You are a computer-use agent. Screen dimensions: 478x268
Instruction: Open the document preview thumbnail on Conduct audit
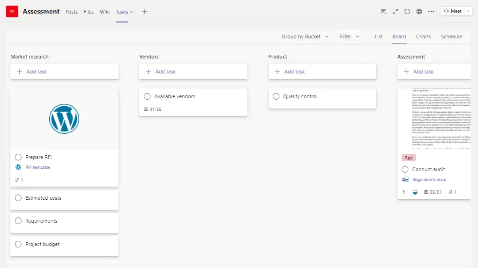click(434, 119)
